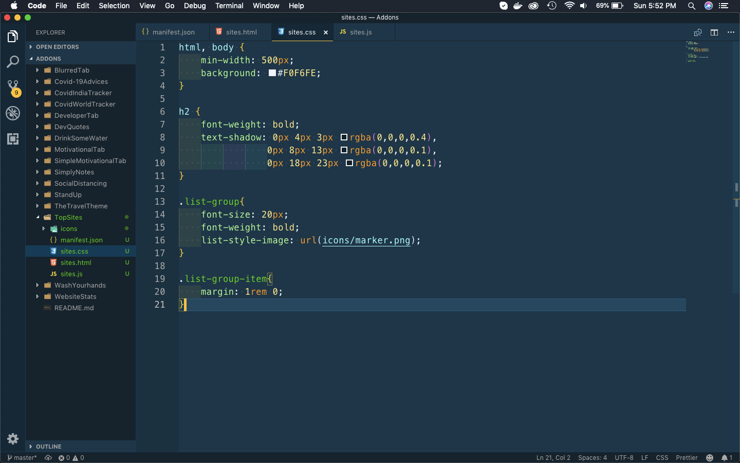
Task: Select the SimplyNotes folder
Action: coord(81,172)
